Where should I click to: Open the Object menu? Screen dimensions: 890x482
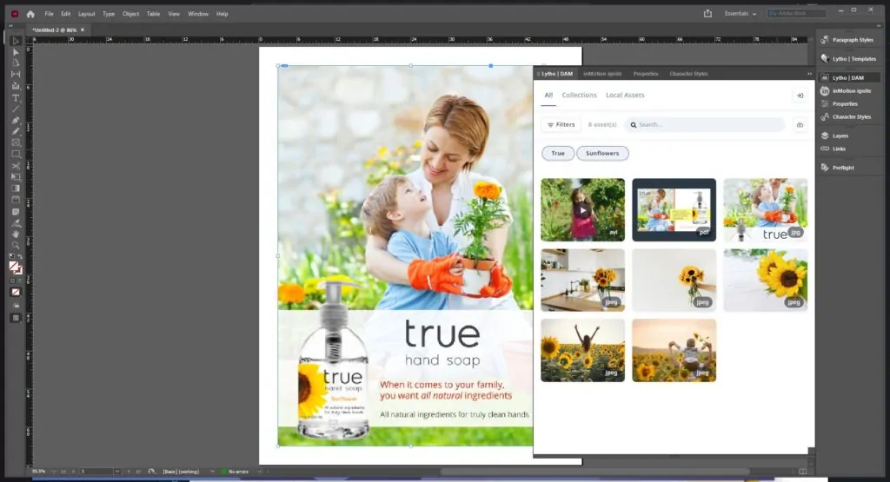coord(130,14)
